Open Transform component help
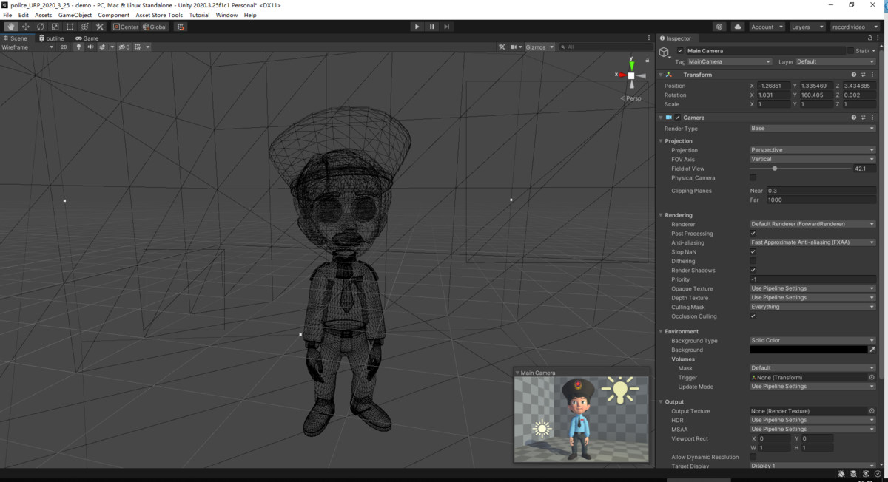This screenshot has width=888, height=482. 853,75
